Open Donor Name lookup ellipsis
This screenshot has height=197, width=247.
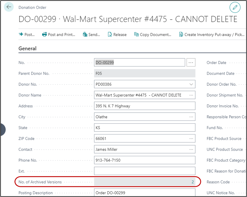(191, 95)
